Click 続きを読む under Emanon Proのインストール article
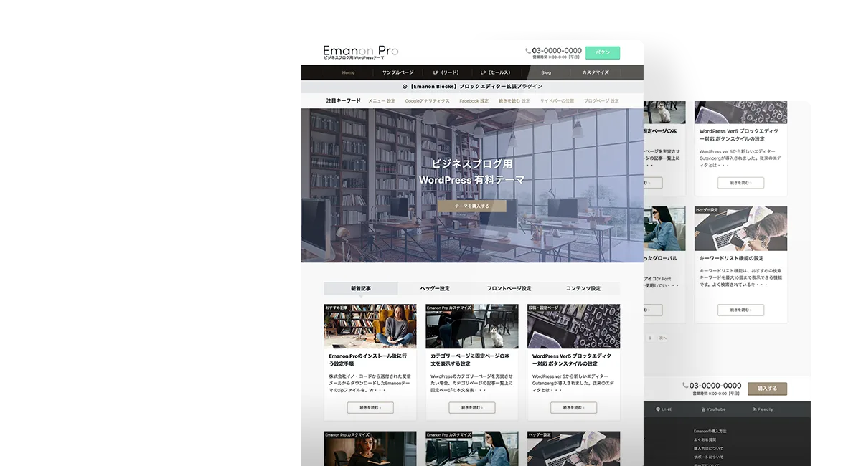 pos(370,407)
